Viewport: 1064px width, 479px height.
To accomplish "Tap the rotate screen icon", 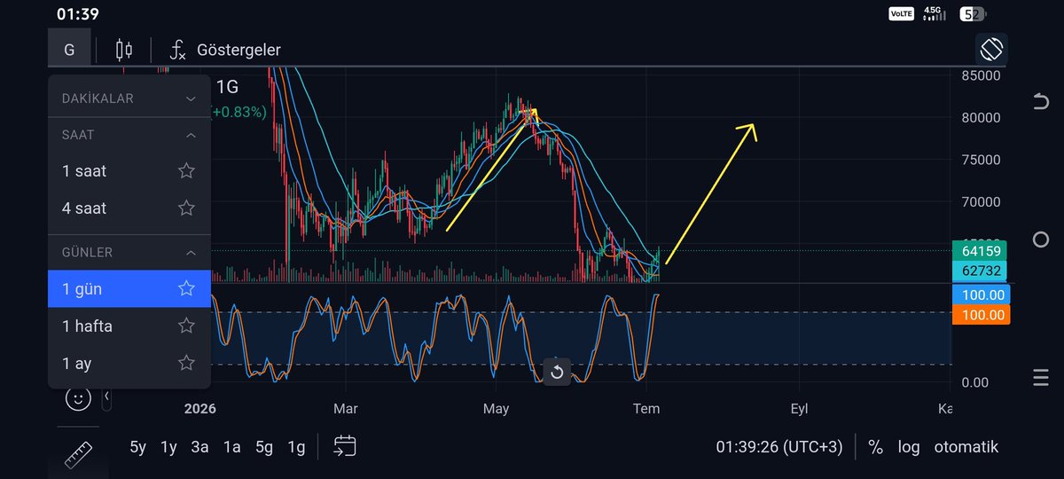I will tap(991, 49).
